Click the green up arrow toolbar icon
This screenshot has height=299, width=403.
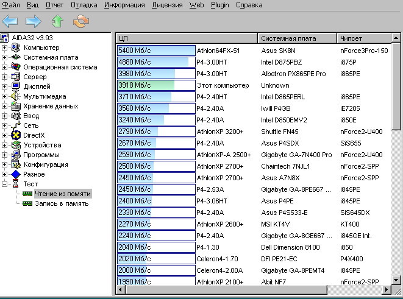57,22
